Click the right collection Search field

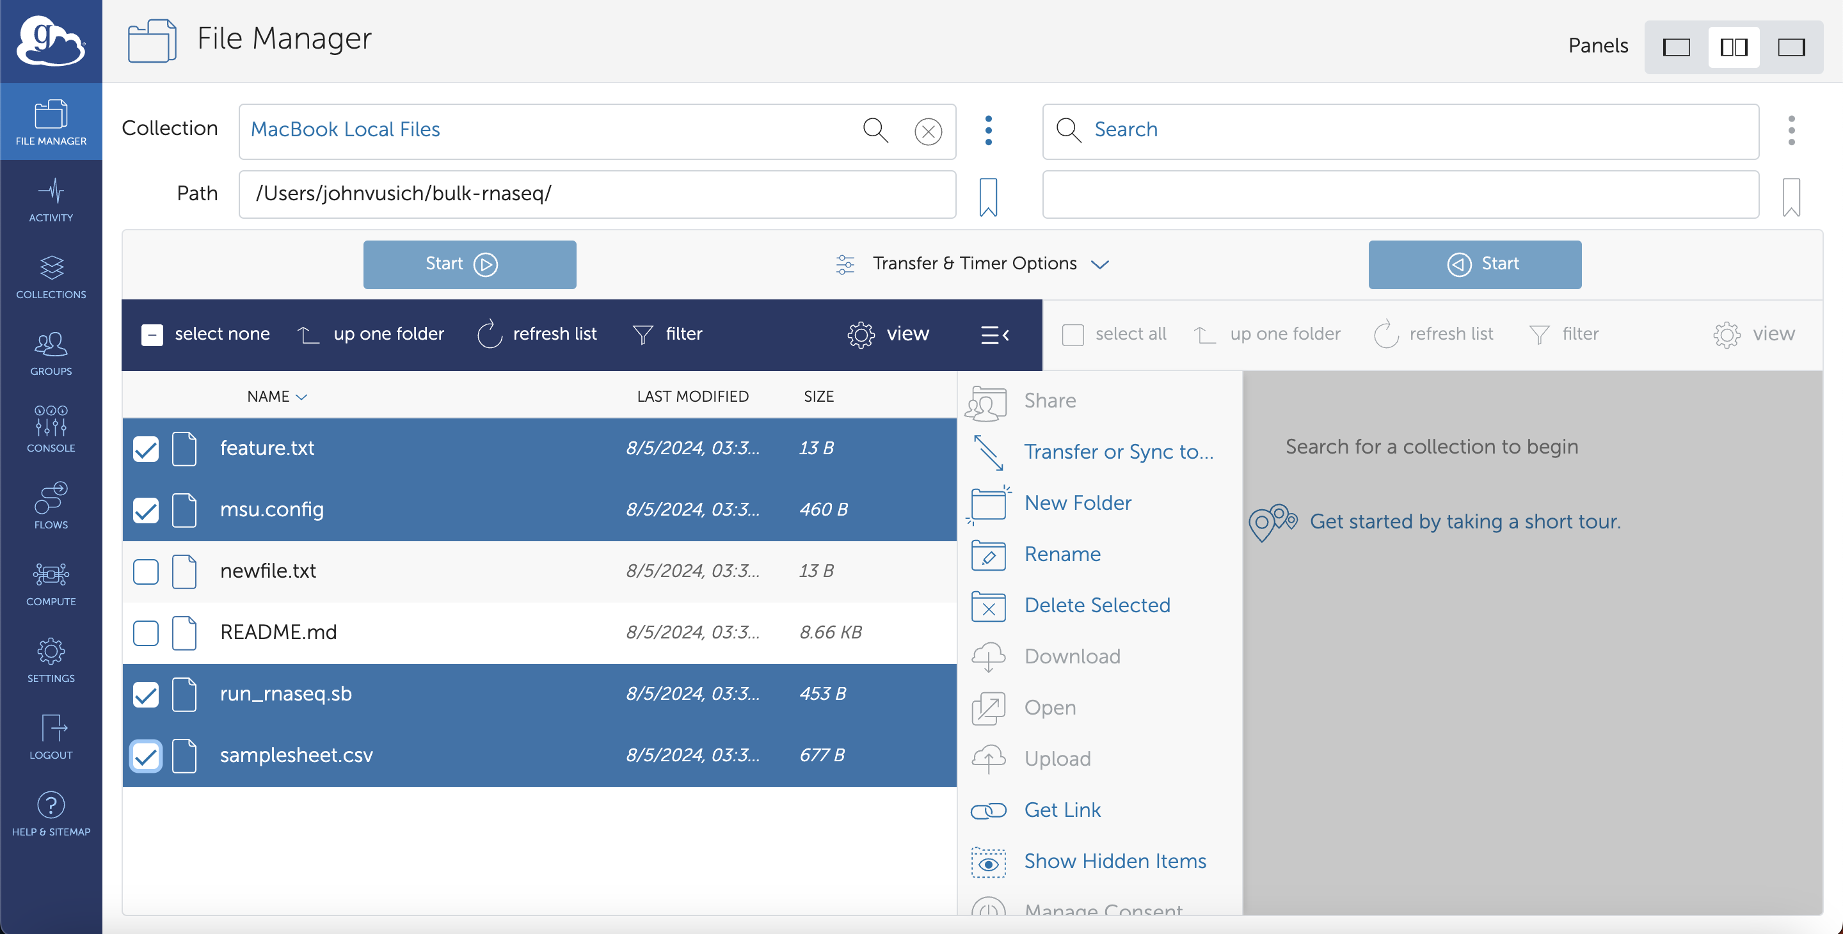click(x=1400, y=132)
